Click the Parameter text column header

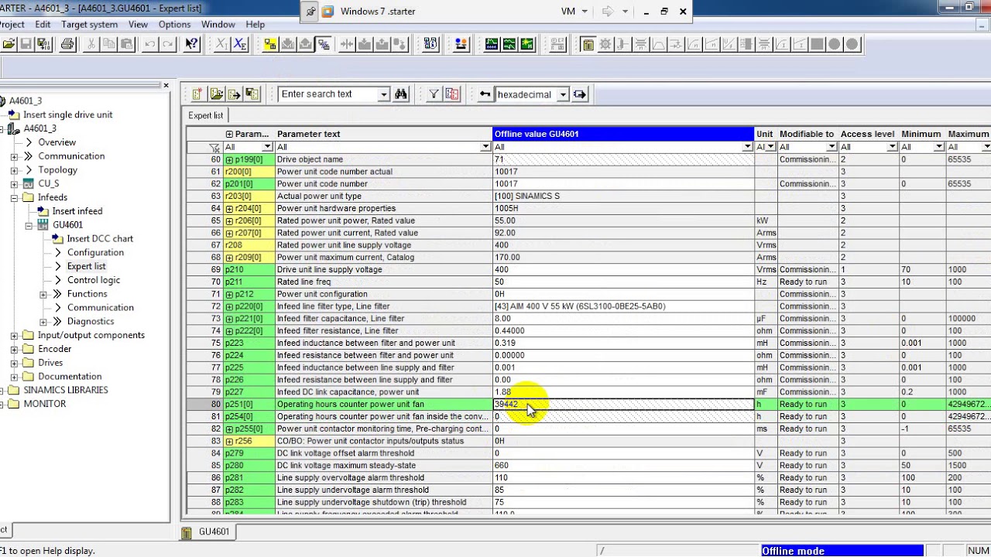[384, 134]
